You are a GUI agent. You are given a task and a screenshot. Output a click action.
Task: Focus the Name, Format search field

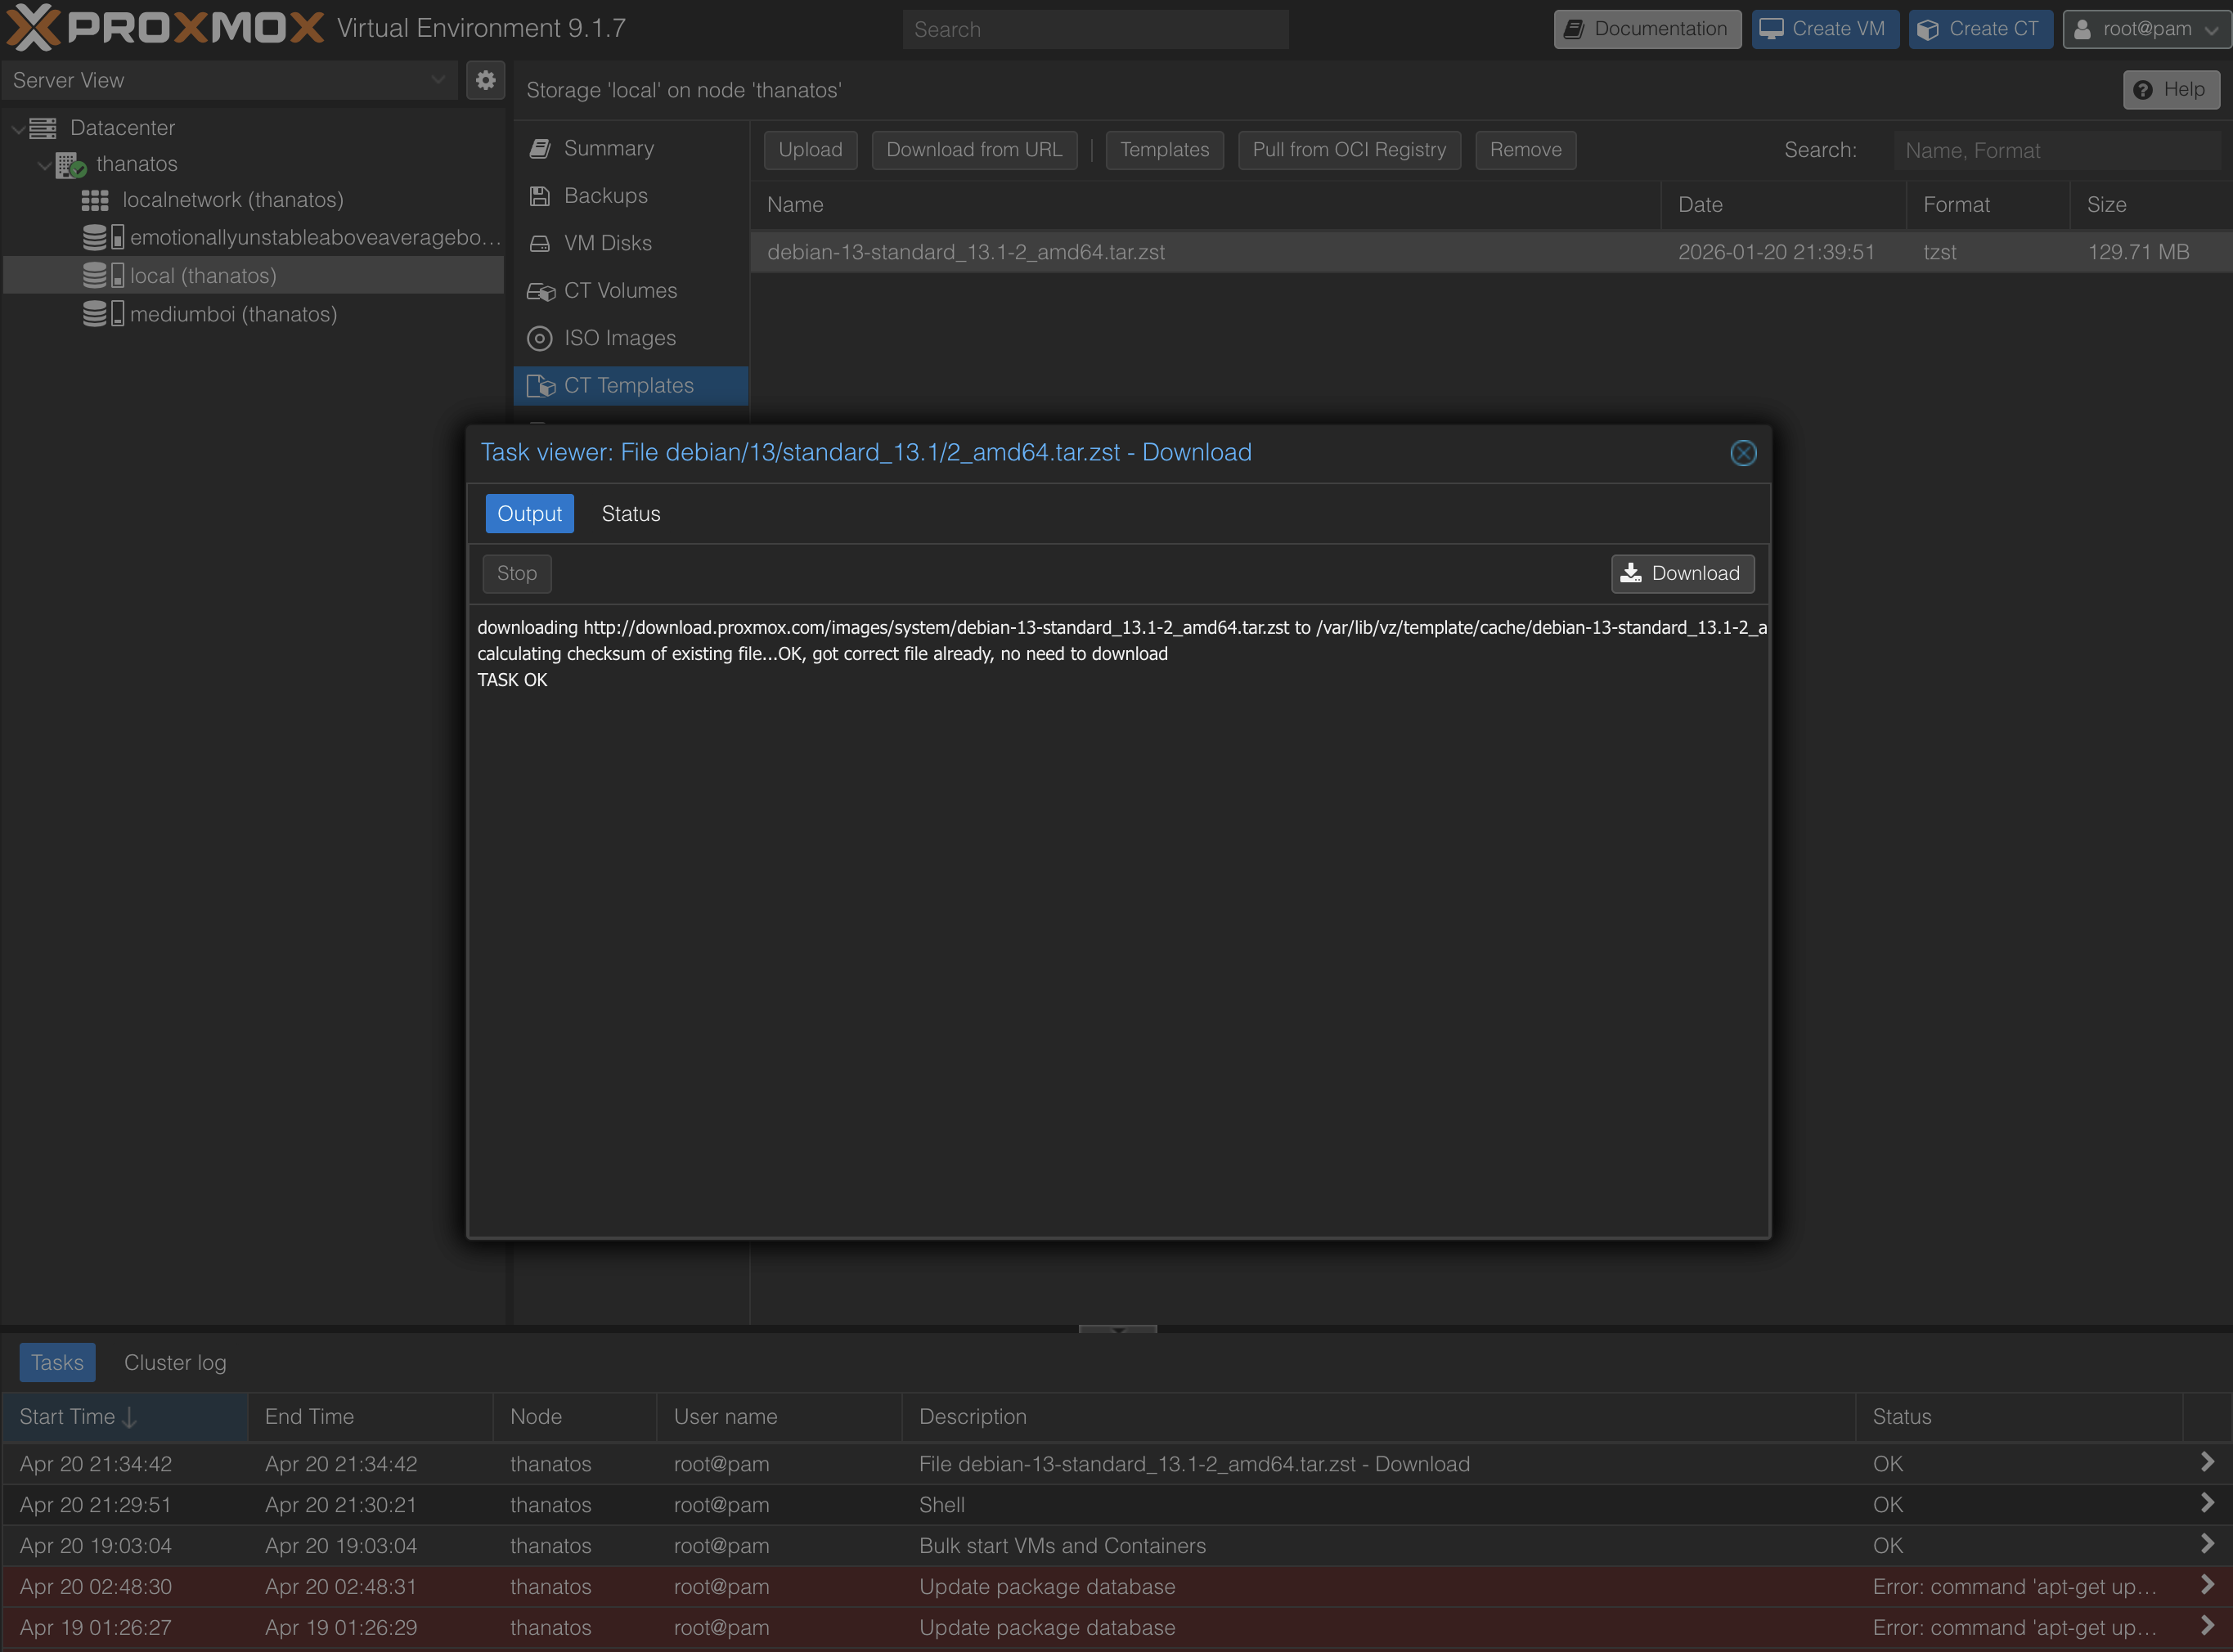(2056, 150)
